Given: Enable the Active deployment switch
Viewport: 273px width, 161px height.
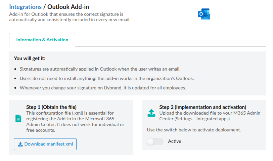Looking at the screenshot, I should coord(155,142).
